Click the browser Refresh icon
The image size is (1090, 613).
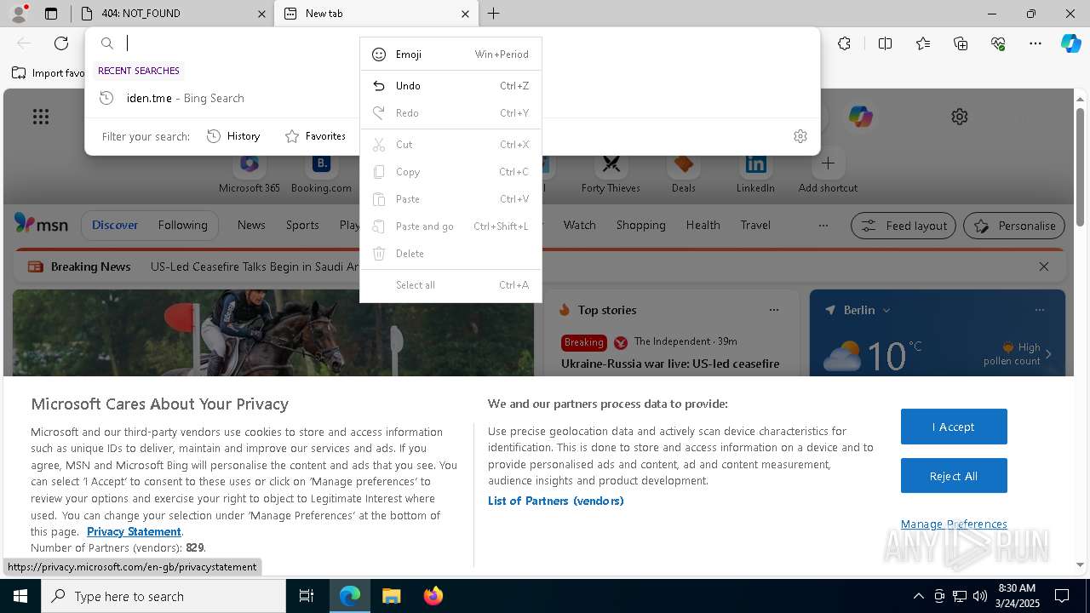[x=61, y=43]
